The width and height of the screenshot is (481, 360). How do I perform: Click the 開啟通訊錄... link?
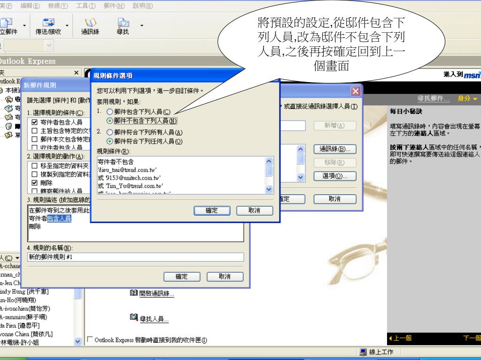click(156, 293)
